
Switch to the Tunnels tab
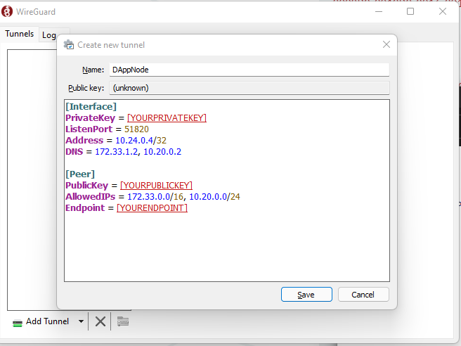point(20,34)
